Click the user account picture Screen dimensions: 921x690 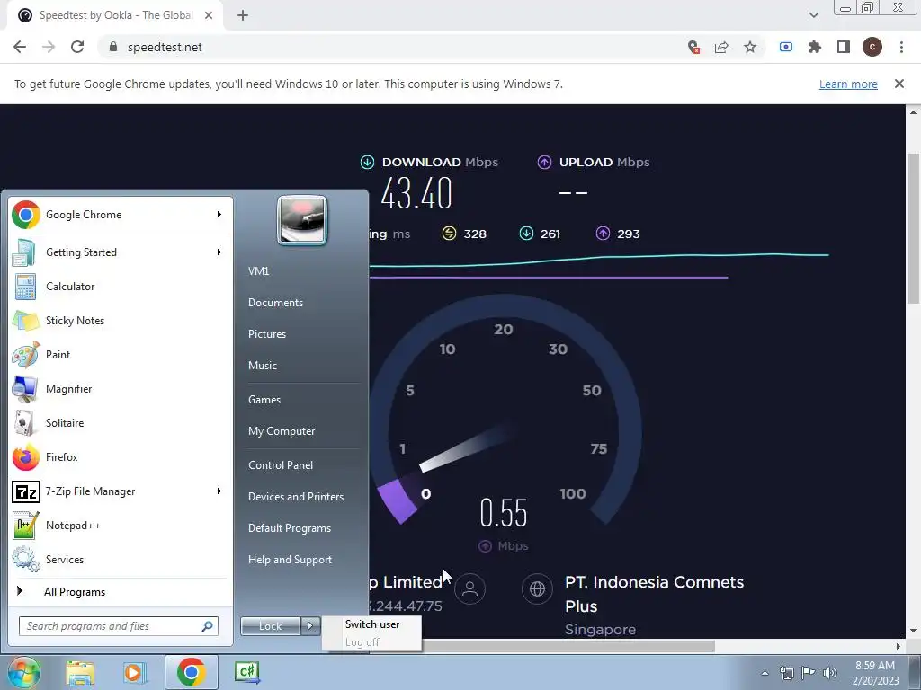click(x=302, y=221)
